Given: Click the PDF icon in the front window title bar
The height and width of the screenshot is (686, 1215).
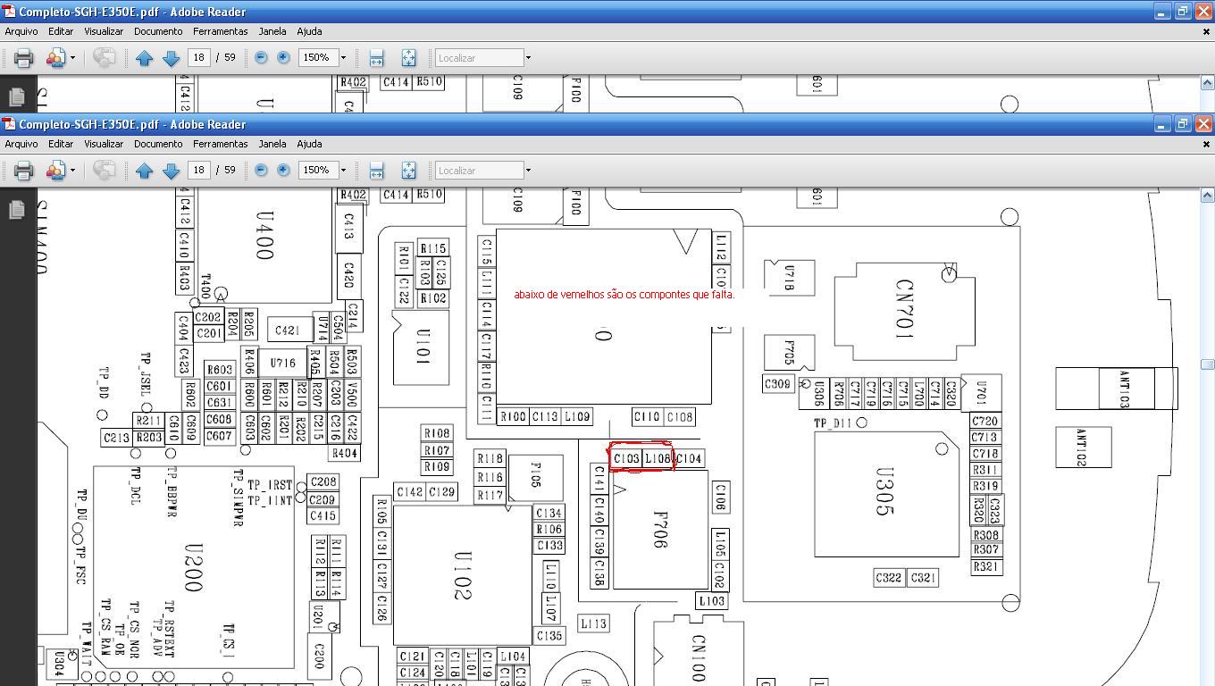Looking at the screenshot, I should pyautogui.click(x=9, y=124).
